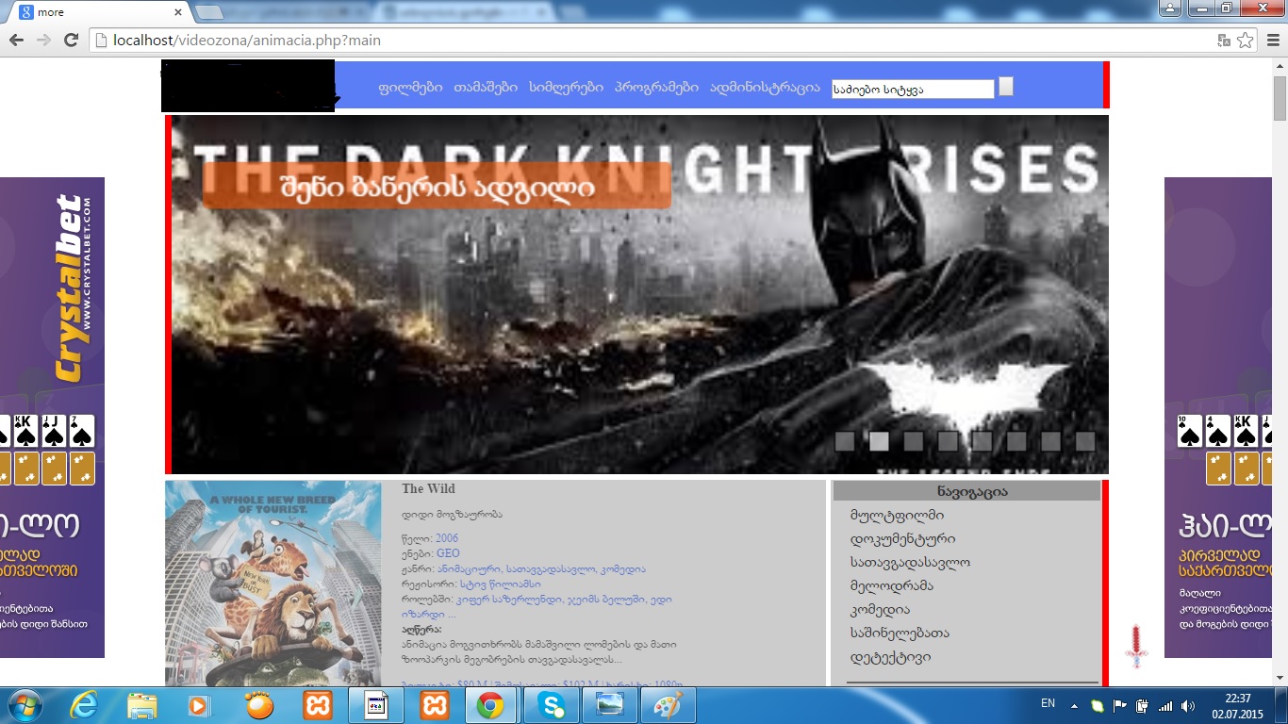Select საშინელებათა in navigation panel

pyautogui.click(x=900, y=633)
